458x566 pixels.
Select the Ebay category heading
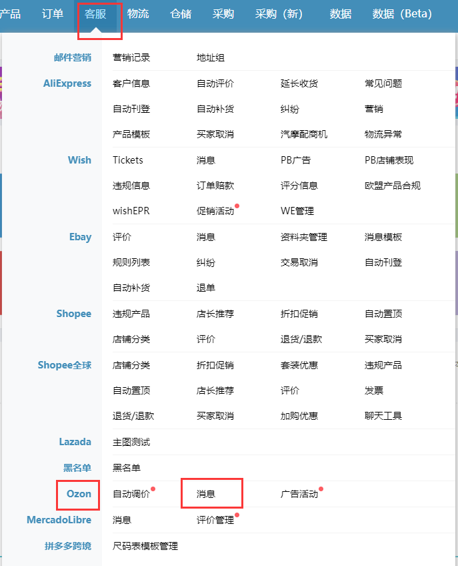click(x=80, y=237)
